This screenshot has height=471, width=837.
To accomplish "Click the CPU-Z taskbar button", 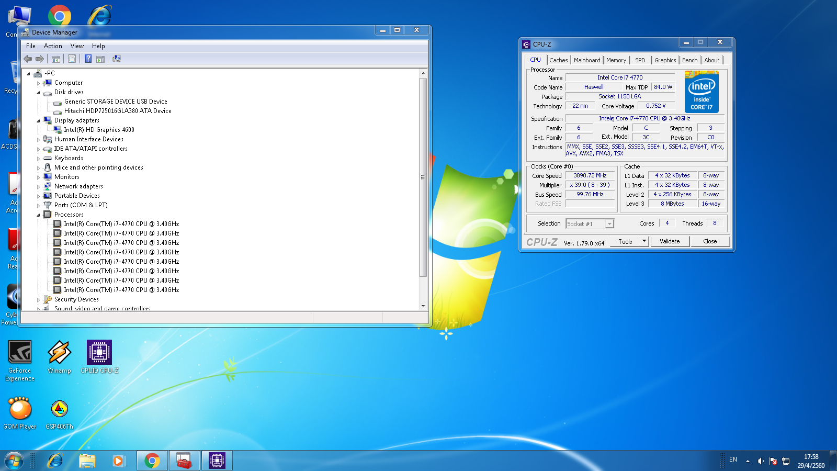I will point(217,461).
